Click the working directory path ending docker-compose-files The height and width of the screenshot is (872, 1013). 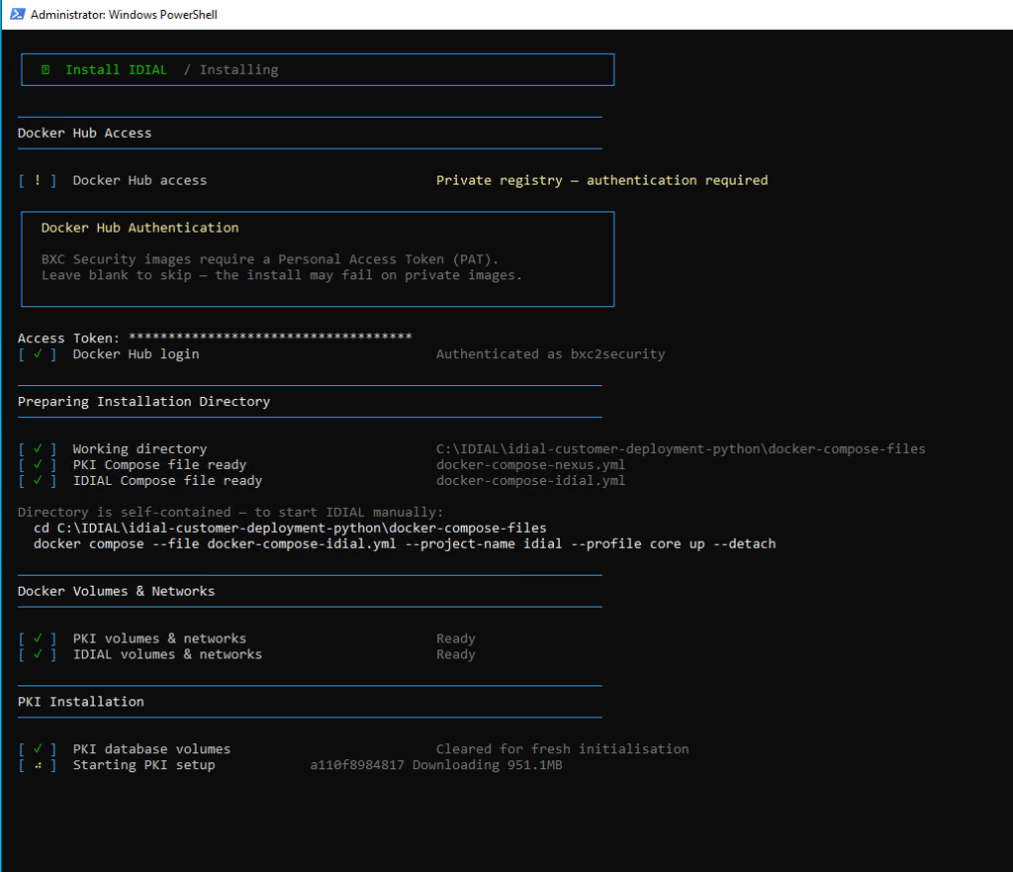681,448
